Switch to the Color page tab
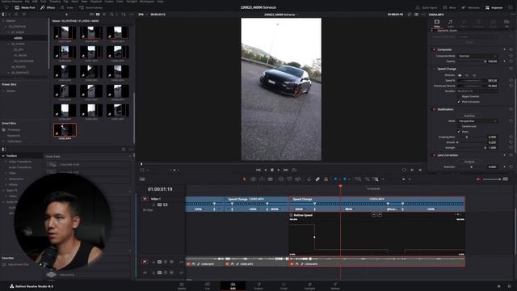 (284, 285)
